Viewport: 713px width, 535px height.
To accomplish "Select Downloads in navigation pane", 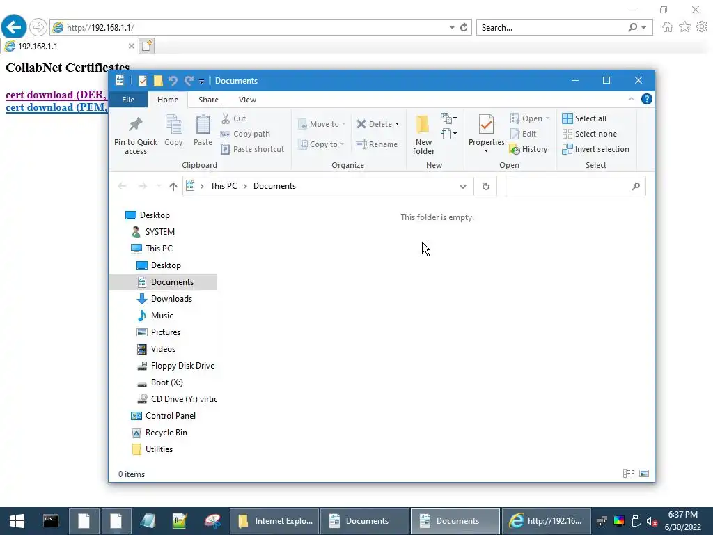I will 171,299.
